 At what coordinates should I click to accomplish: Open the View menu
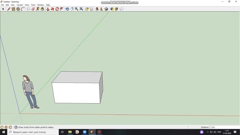tap(13, 5)
